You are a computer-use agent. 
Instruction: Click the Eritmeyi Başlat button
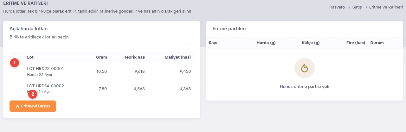coord(33,106)
